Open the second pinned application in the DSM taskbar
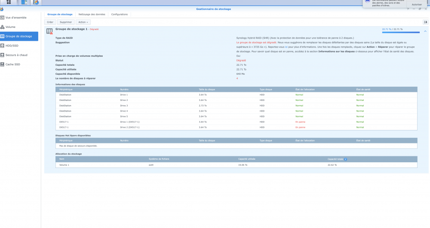Screen dimensions: 430x228 24,2
